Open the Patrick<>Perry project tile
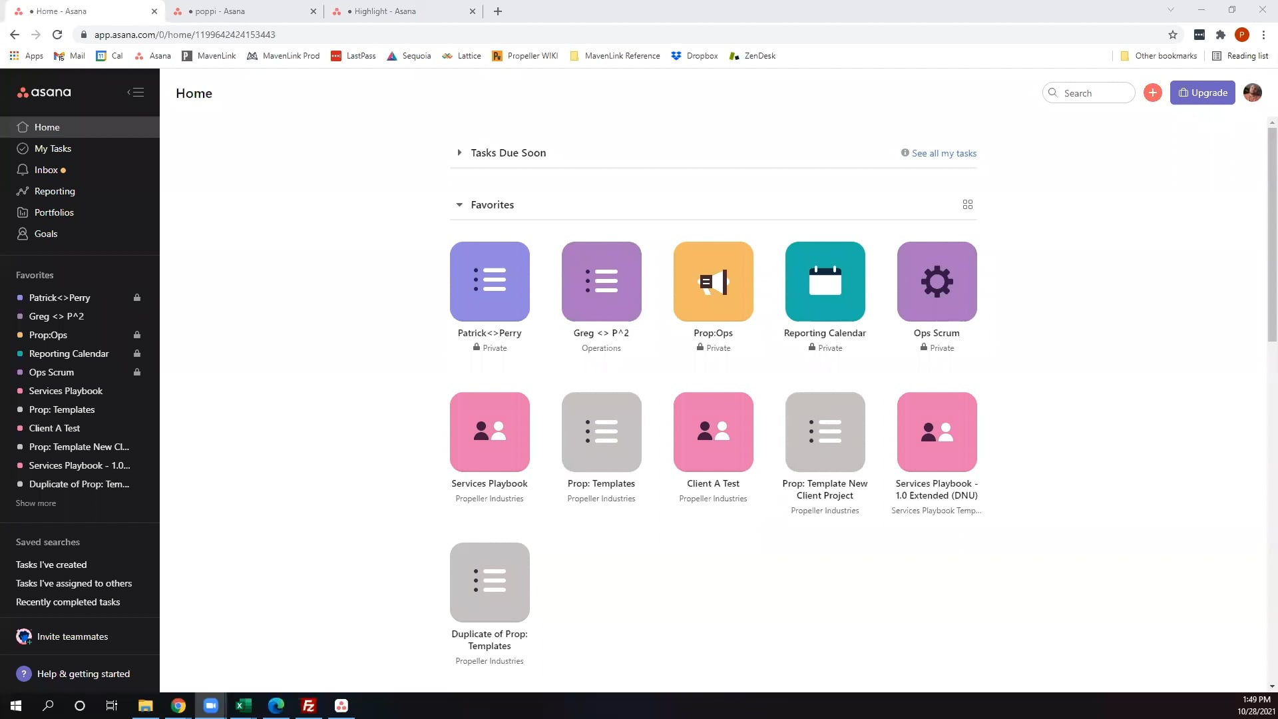The image size is (1278, 719). click(490, 282)
